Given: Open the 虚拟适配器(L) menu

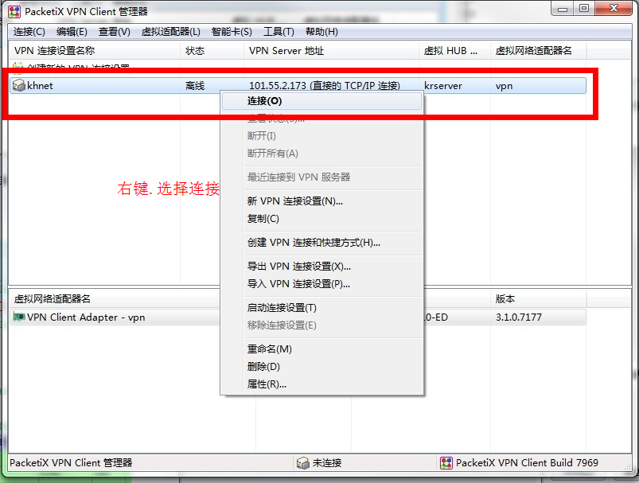Looking at the screenshot, I should (x=170, y=32).
